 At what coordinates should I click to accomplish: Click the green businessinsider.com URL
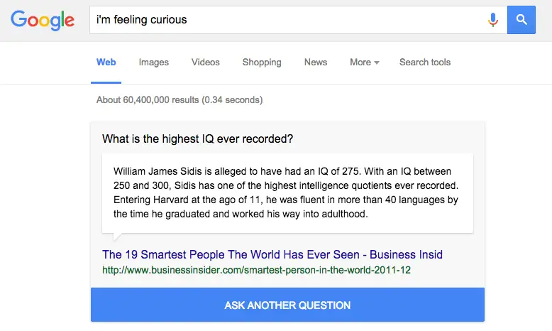(256, 271)
